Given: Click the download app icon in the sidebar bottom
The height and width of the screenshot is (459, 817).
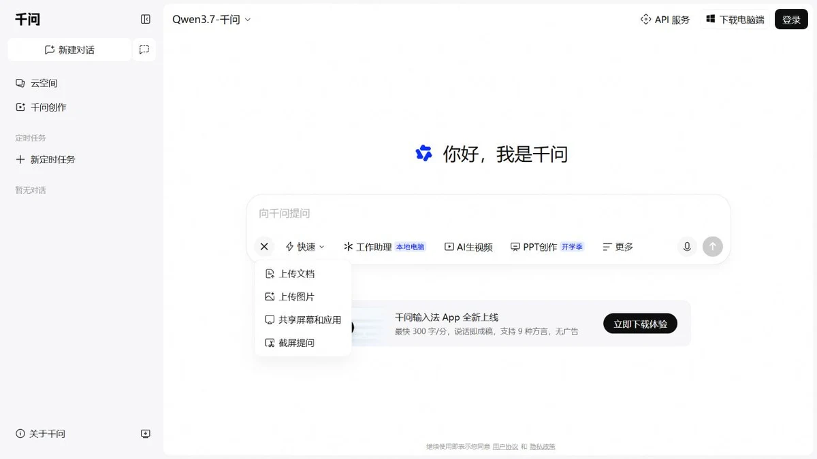Looking at the screenshot, I should pyautogui.click(x=145, y=434).
